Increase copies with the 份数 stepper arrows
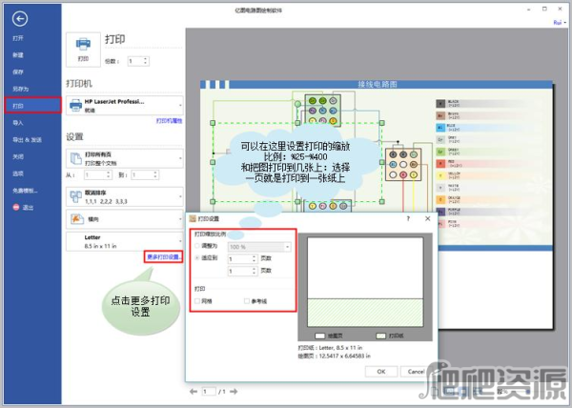572x408 pixels. [146, 61]
